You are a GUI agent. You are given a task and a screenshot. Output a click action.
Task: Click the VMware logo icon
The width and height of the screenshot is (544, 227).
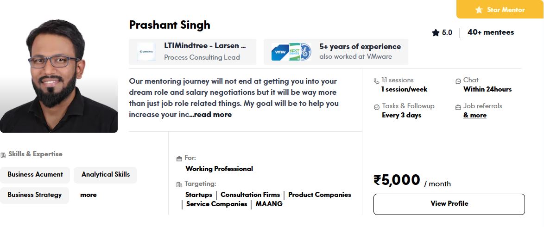(280, 52)
